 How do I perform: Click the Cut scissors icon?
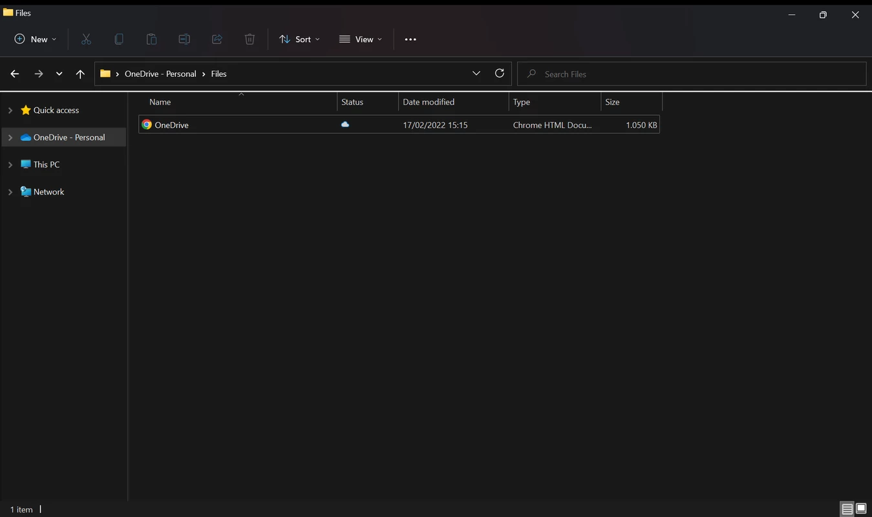[86, 39]
